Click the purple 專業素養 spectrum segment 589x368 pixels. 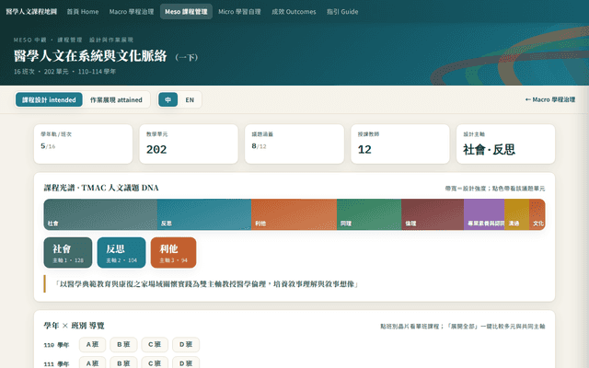(x=484, y=214)
